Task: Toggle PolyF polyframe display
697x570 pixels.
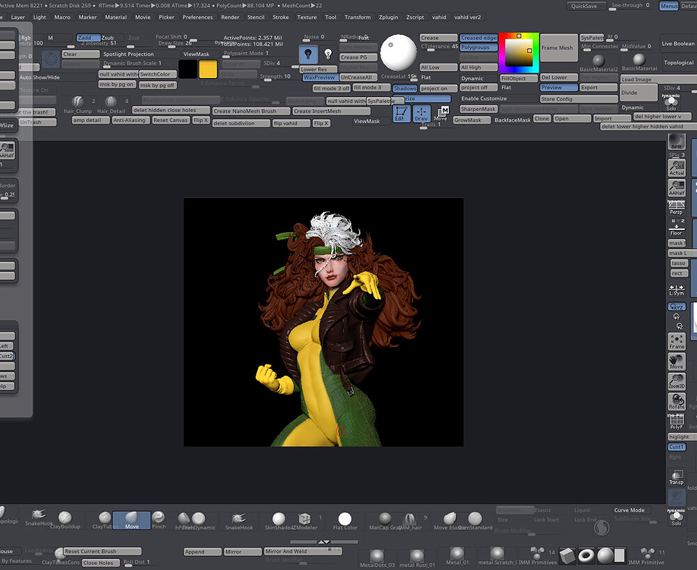Action: (676, 421)
